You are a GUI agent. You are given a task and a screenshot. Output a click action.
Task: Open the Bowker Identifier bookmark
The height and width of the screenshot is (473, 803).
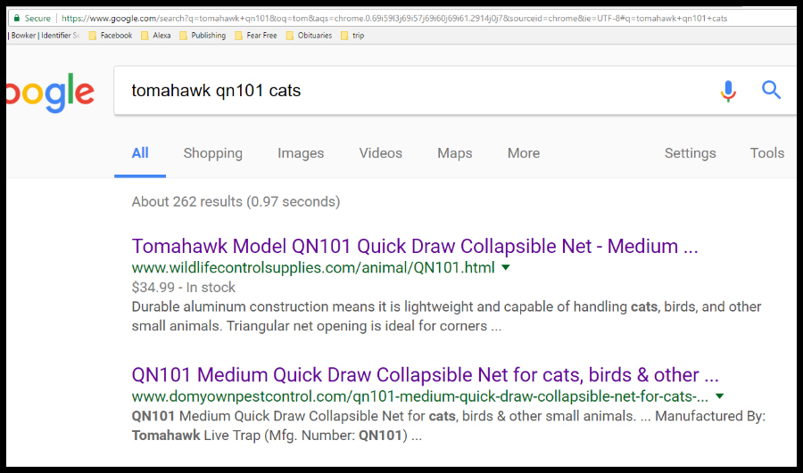pyautogui.click(x=44, y=36)
